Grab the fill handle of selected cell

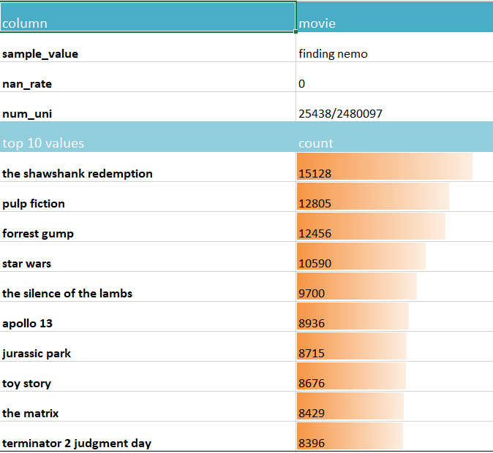296,31
